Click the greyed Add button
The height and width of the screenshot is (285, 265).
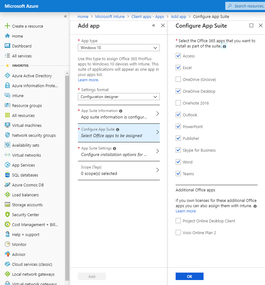pyautogui.click(x=92, y=276)
